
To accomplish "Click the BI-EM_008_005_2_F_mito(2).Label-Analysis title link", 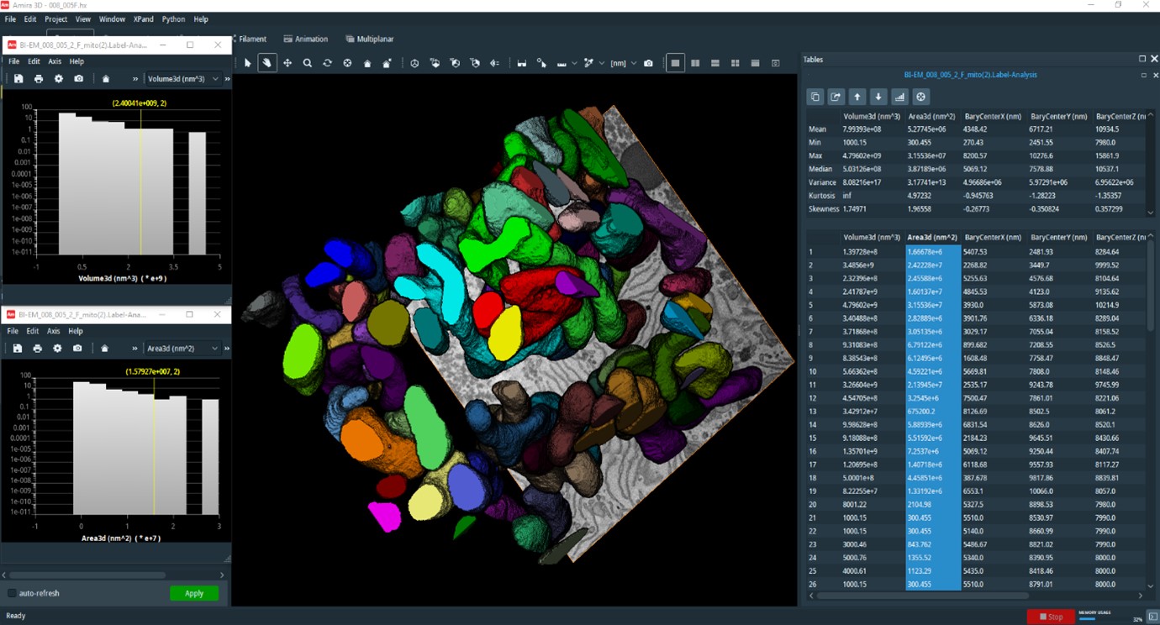I will [970, 75].
